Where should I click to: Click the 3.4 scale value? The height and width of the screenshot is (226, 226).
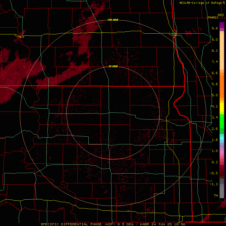[x=215, y=118]
